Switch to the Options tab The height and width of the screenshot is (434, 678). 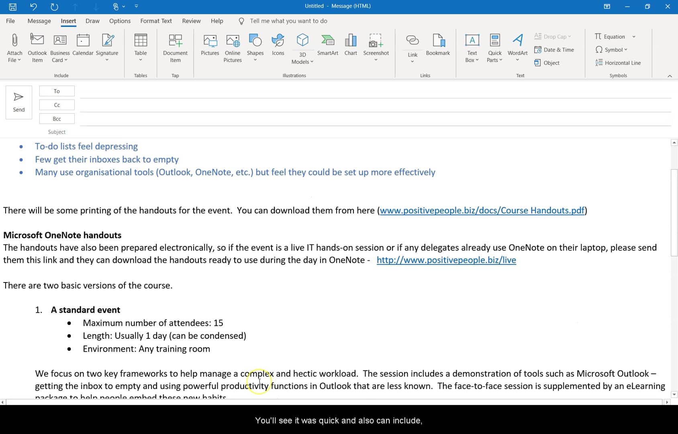click(120, 21)
